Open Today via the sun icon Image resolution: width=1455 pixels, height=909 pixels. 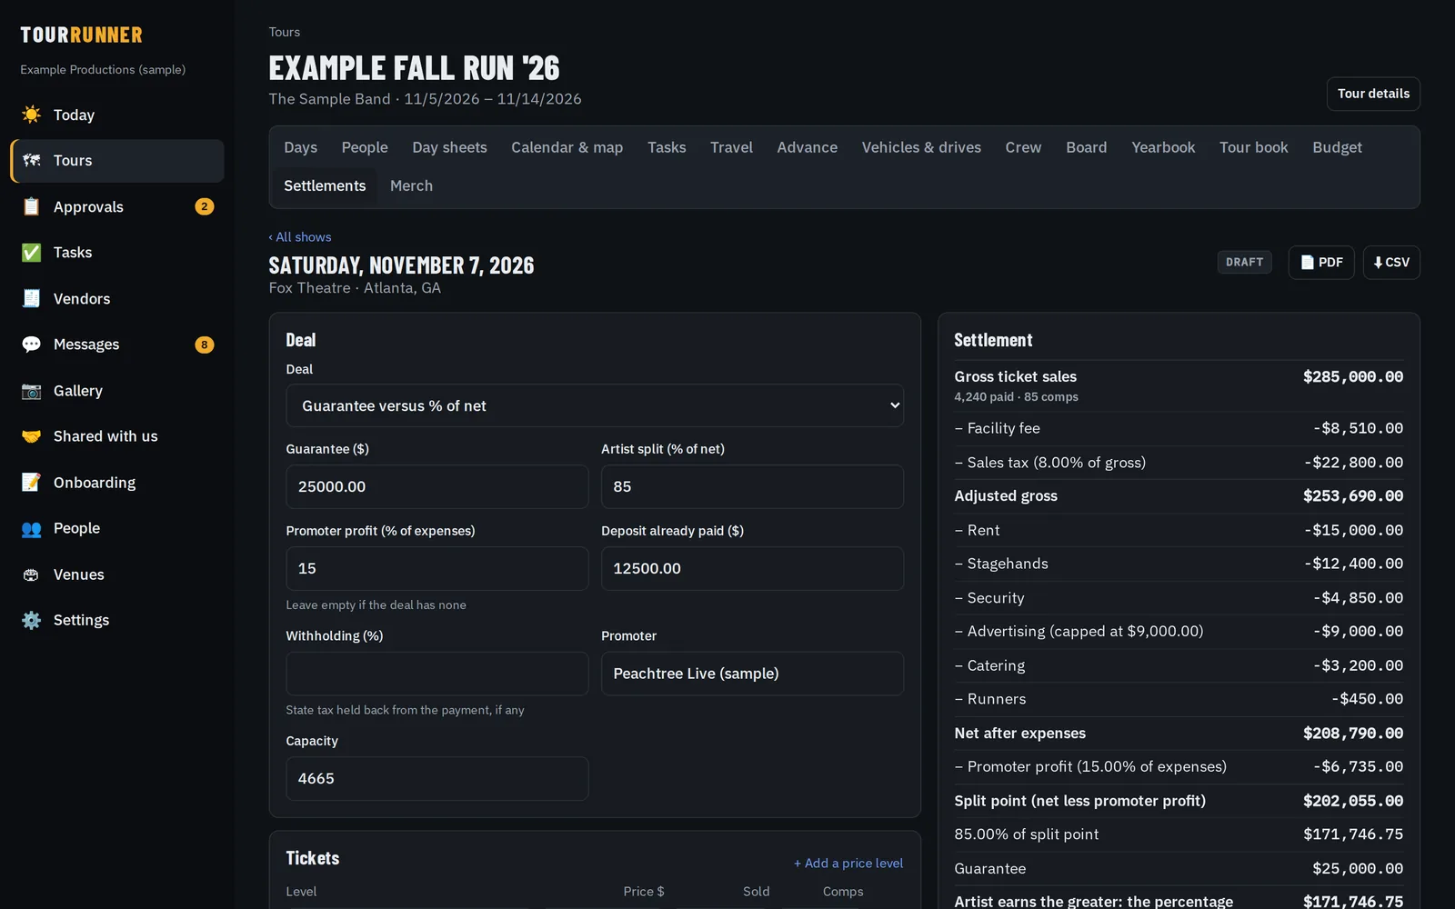click(x=31, y=115)
